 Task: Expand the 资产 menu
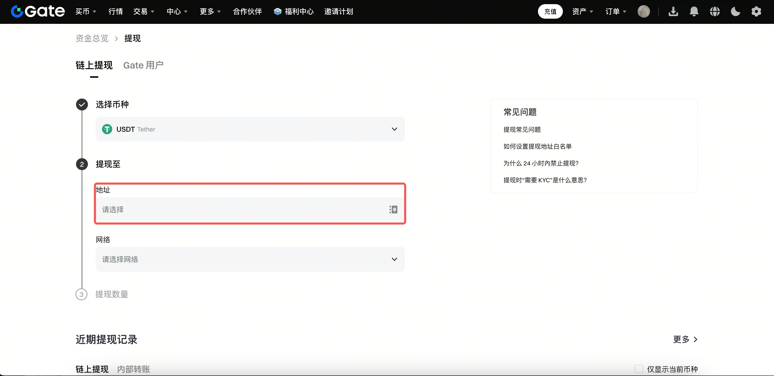(x=582, y=11)
